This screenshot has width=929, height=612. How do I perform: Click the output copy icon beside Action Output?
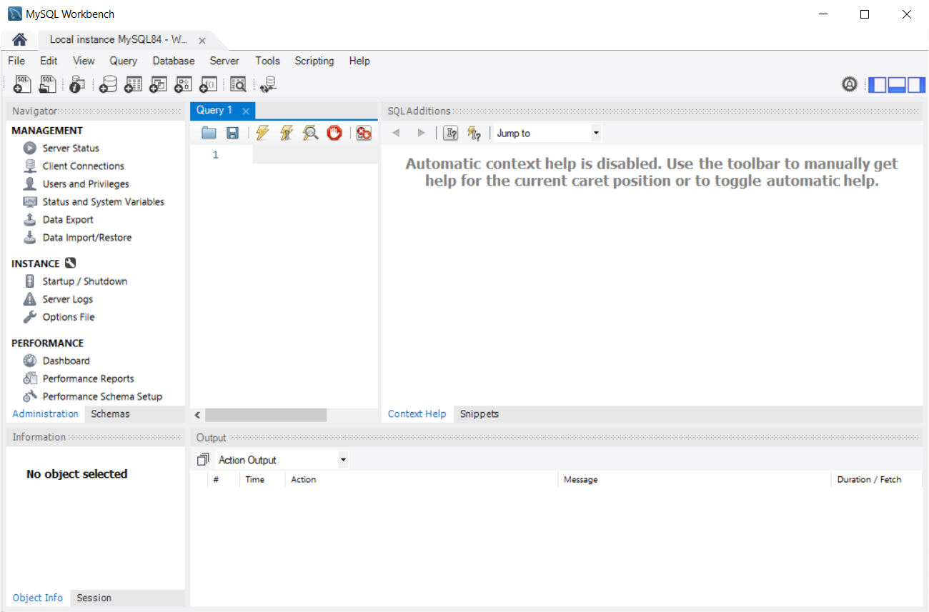(204, 460)
